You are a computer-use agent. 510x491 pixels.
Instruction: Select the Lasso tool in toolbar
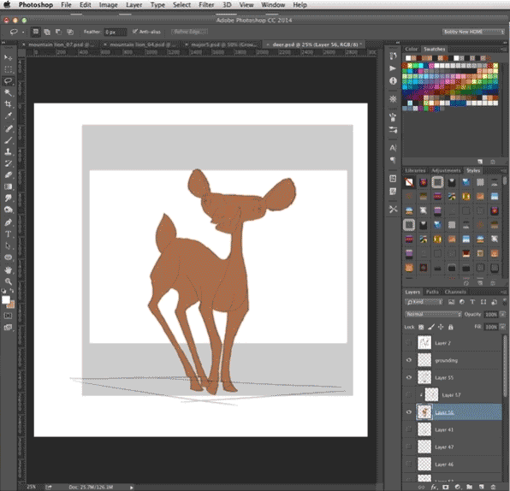point(9,81)
